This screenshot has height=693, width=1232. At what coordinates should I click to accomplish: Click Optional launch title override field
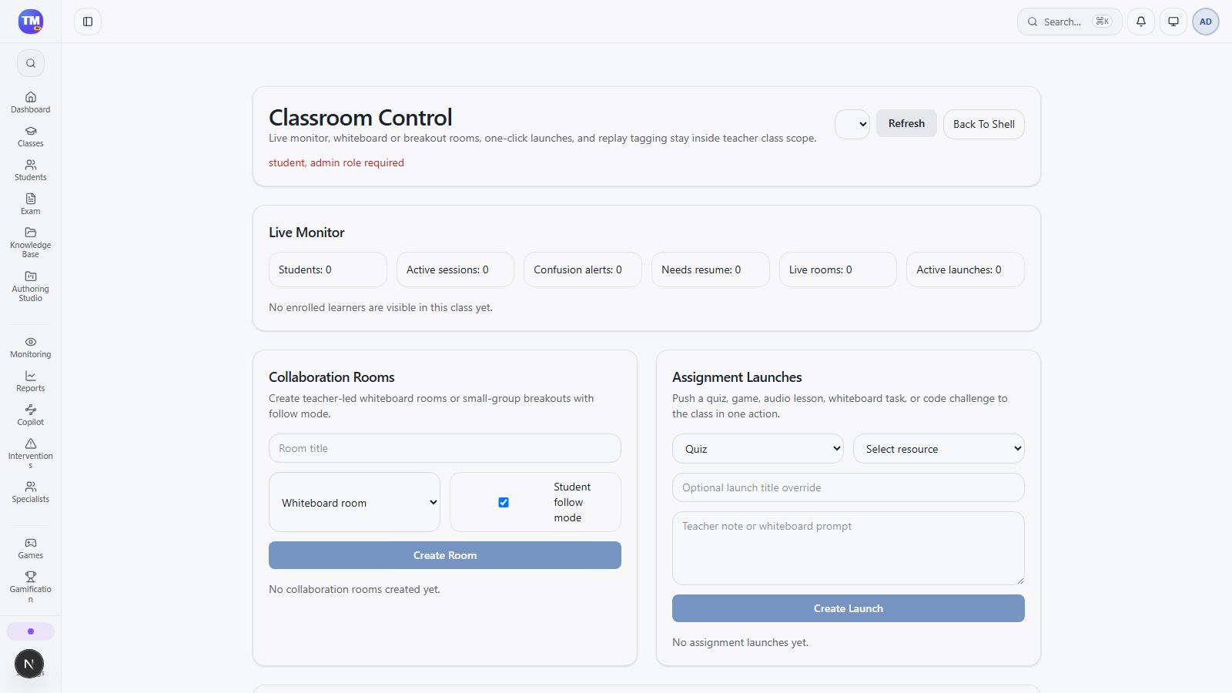(x=849, y=487)
